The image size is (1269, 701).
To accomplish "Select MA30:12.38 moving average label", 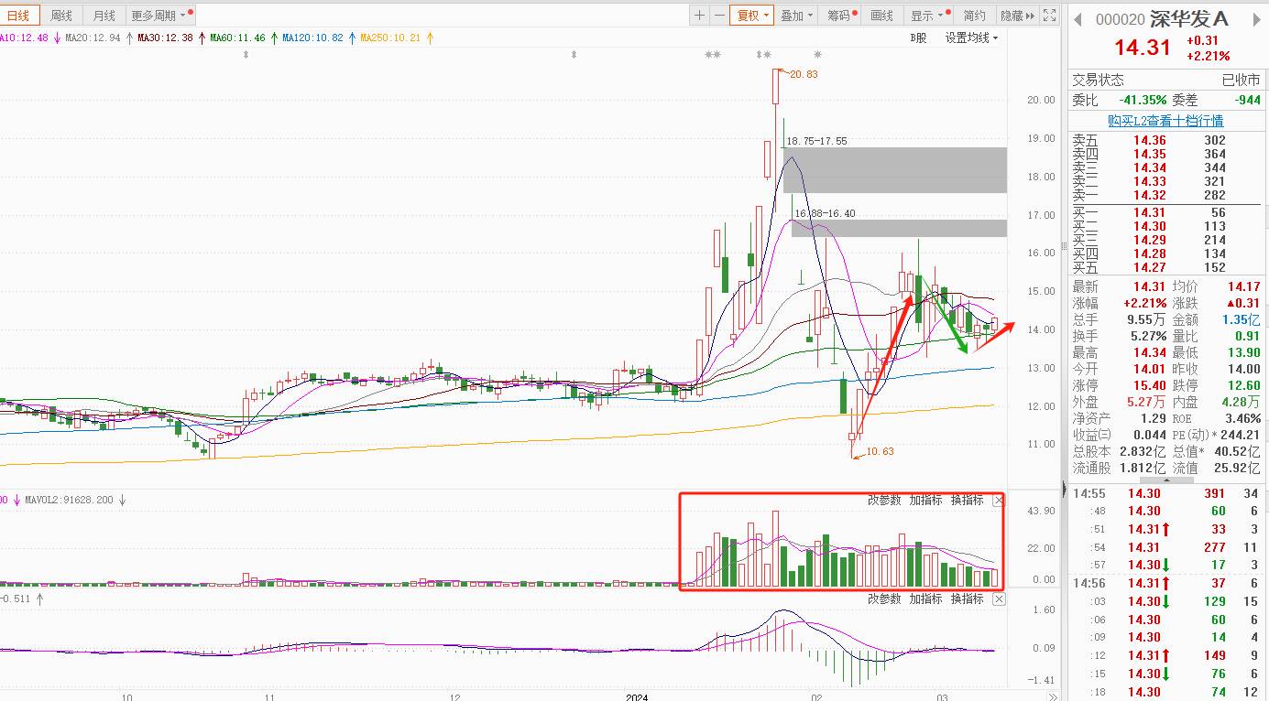I will point(165,38).
